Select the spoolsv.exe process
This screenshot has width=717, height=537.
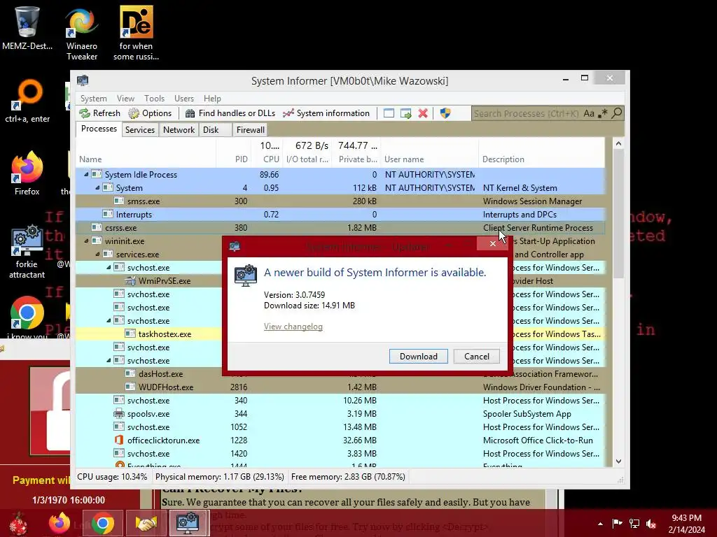[340, 414]
